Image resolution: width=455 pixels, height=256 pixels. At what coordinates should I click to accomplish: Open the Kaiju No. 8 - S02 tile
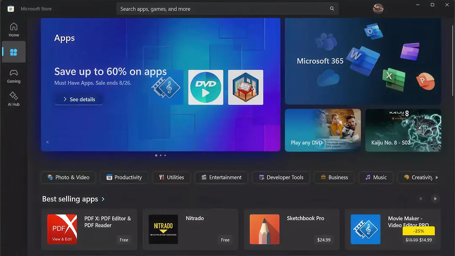tap(403, 130)
